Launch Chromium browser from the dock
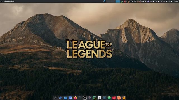This screenshot has width=179, height=100. click(x=70, y=98)
